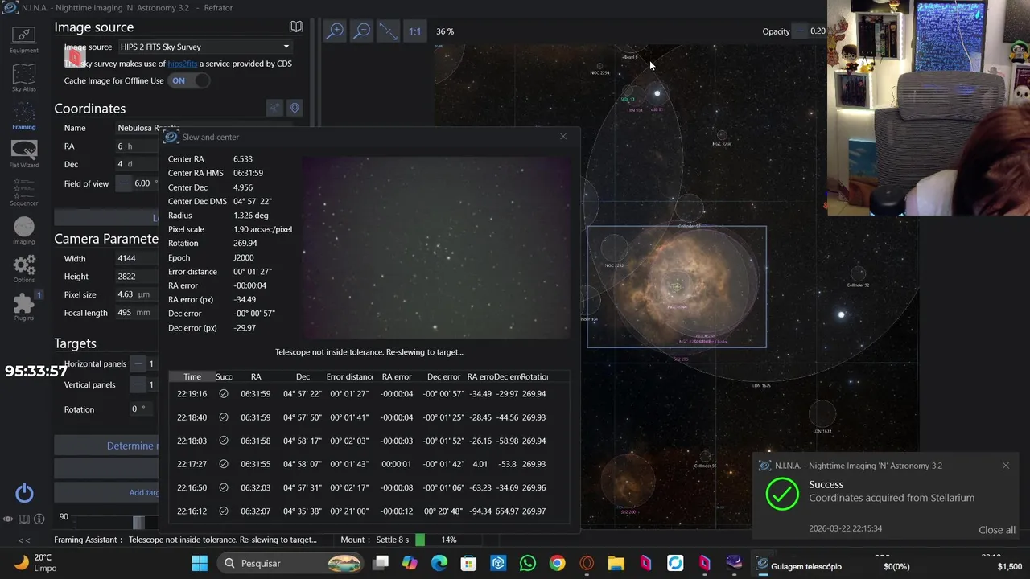
Task: Open the Sky Atlas section
Action: tap(23, 78)
